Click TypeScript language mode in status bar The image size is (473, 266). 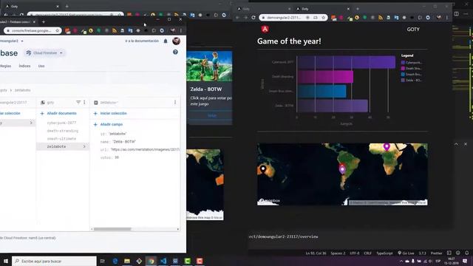384,253
